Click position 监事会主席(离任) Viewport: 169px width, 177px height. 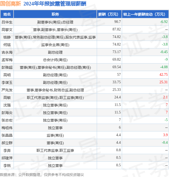55,45
